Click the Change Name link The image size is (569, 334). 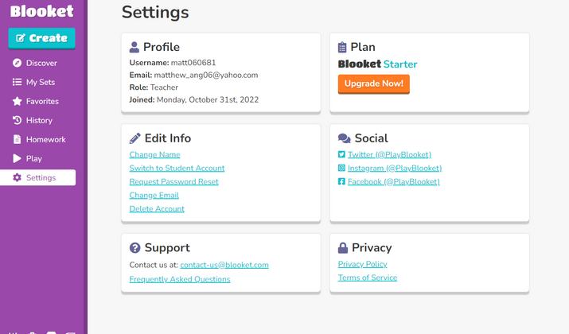154,154
